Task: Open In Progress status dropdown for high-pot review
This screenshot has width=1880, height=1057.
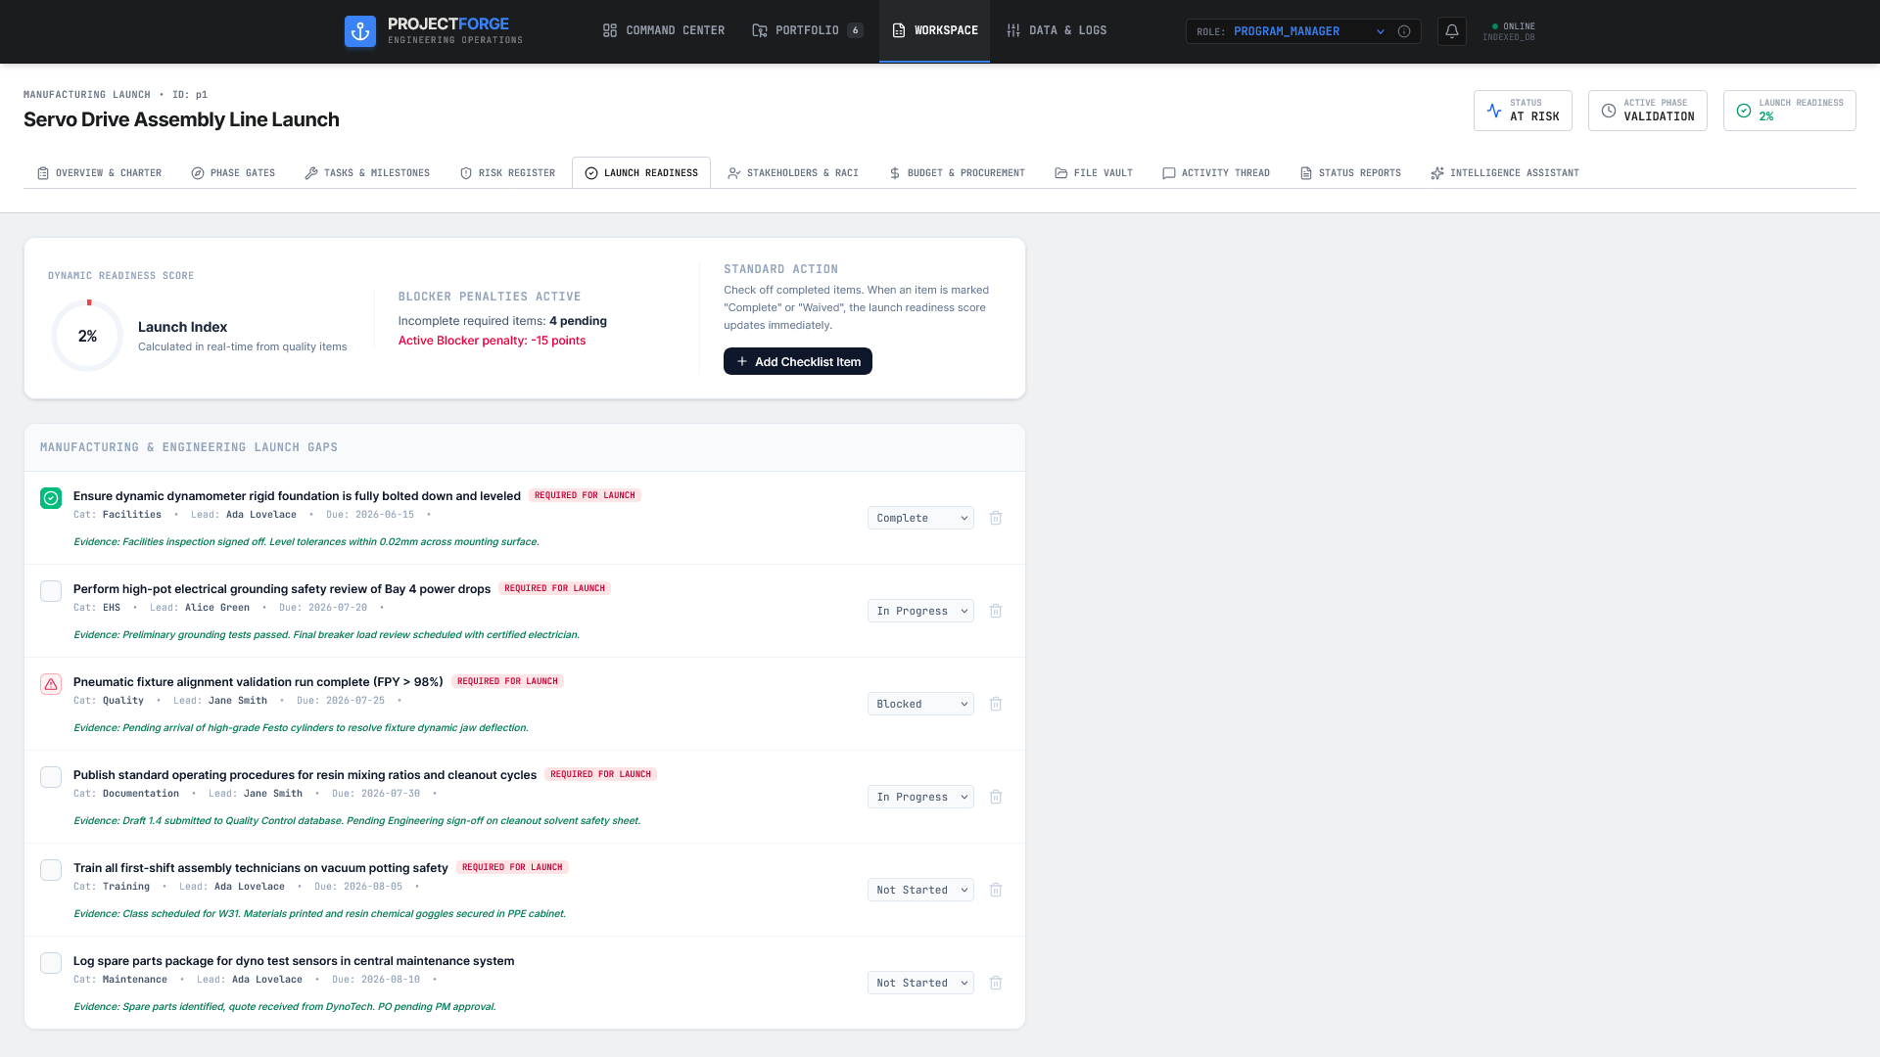Action: tap(920, 611)
